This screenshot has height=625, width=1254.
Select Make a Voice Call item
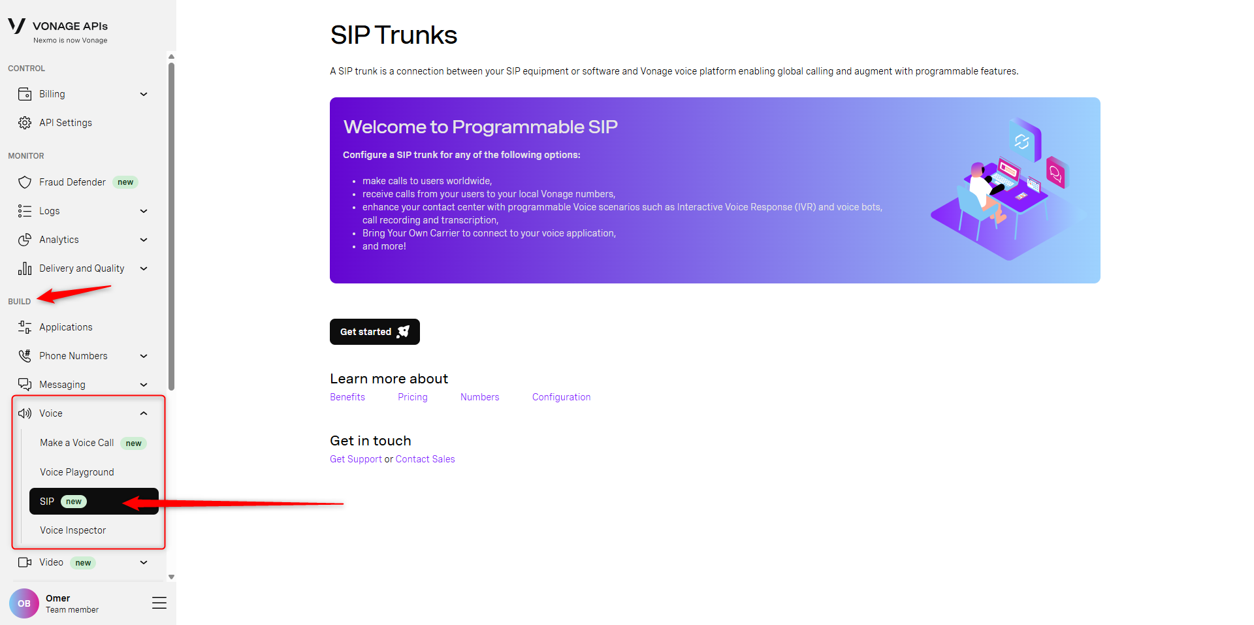[x=77, y=443]
